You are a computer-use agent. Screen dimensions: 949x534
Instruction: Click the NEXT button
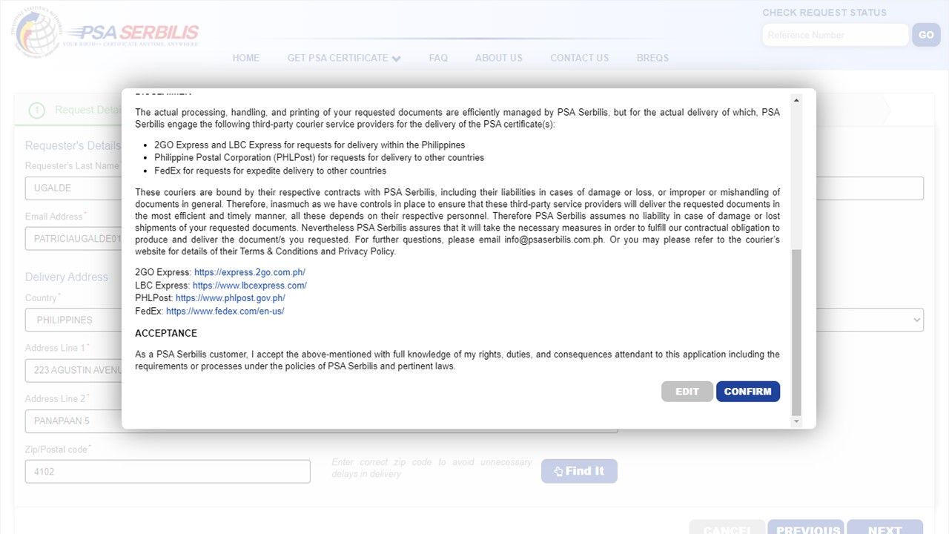pos(885,528)
